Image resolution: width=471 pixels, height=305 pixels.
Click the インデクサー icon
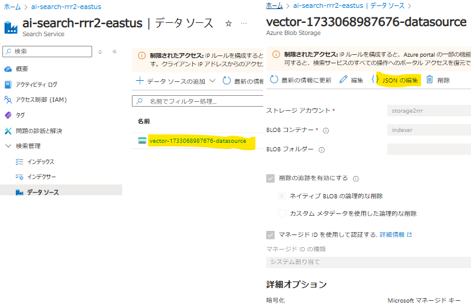coord(19,177)
